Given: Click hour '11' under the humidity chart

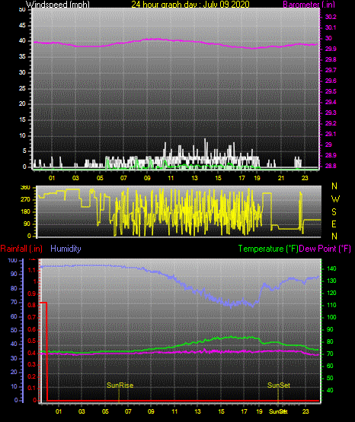Looking at the screenshot, I should pos(174,411).
